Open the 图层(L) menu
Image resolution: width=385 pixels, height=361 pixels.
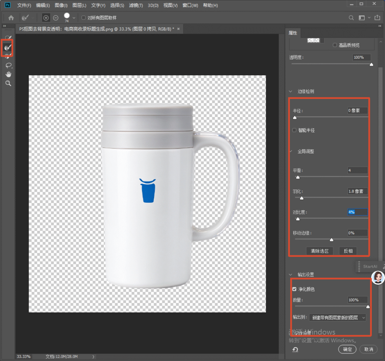click(79, 5)
